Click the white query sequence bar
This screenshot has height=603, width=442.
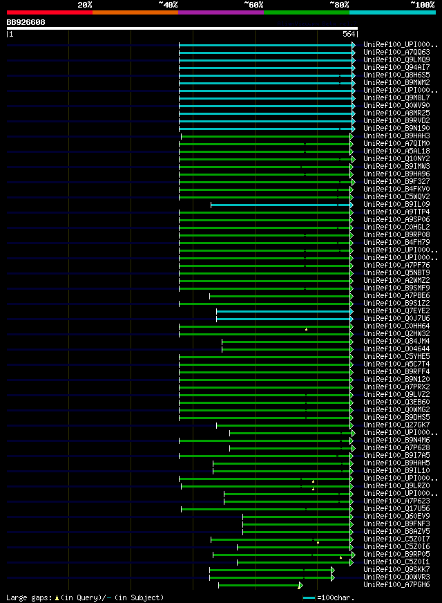182,28
